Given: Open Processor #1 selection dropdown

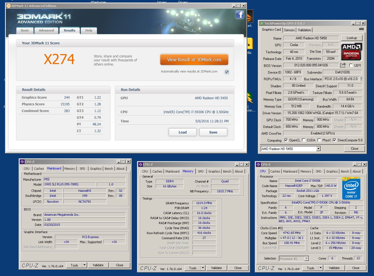Looking at the screenshot, I should 306,259.
